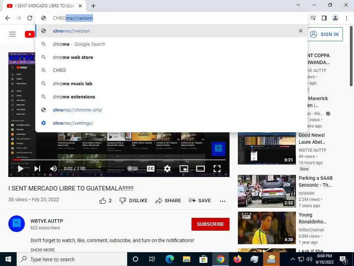Remove the chrome://version suggestion with X
The width and height of the screenshot is (354, 266).
click(x=301, y=31)
